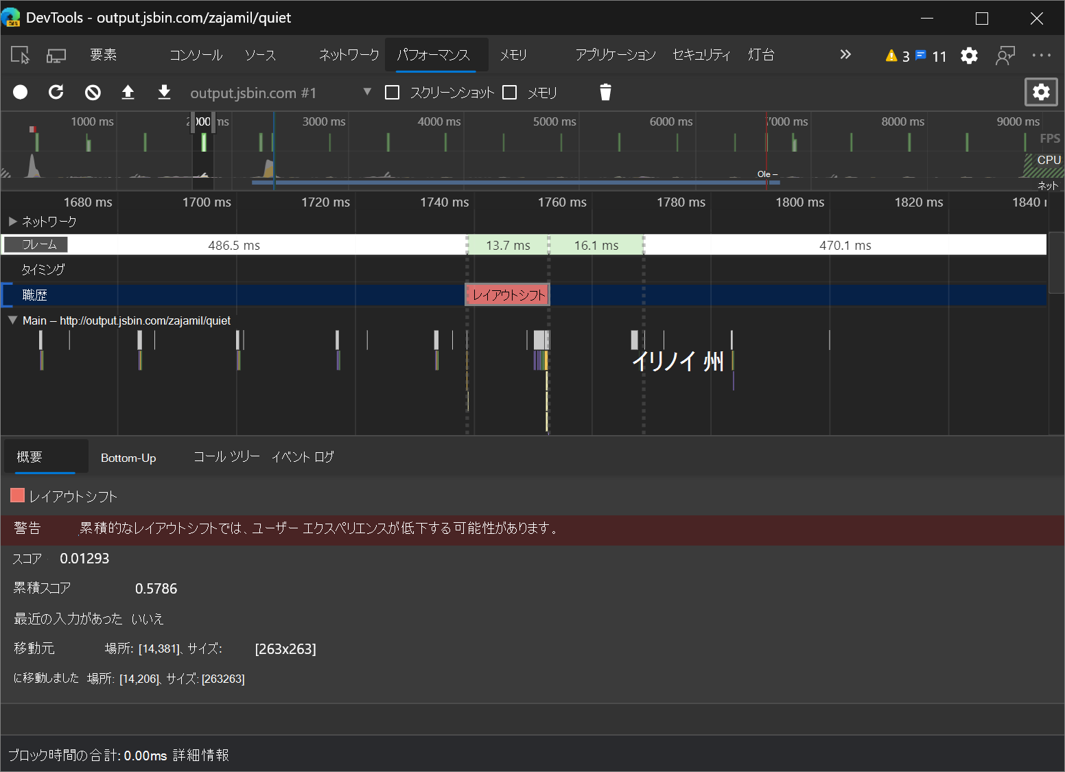The image size is (1065, 772).
Task: Save profile with download arrow icon
Action: [164, 92]
